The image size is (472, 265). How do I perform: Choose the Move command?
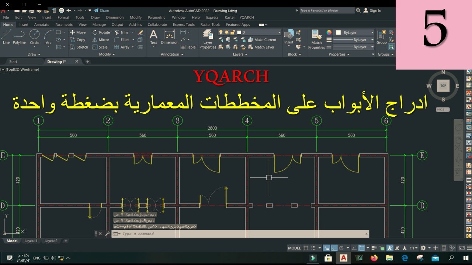click(78, 32)
